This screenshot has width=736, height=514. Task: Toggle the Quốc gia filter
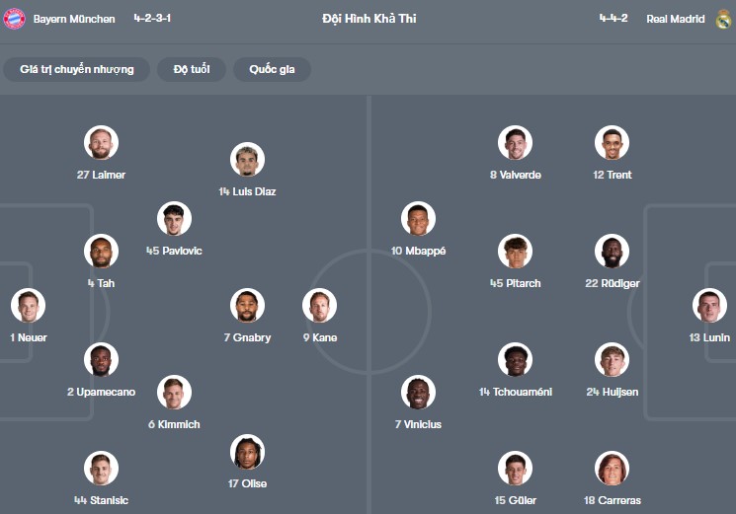(x=272, y=69)
